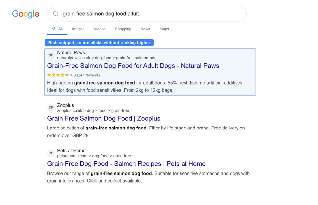Click the magnifying glass search icon
This screenshot has width=318, height=205.
pyautogui.click(x=55, y=14)
